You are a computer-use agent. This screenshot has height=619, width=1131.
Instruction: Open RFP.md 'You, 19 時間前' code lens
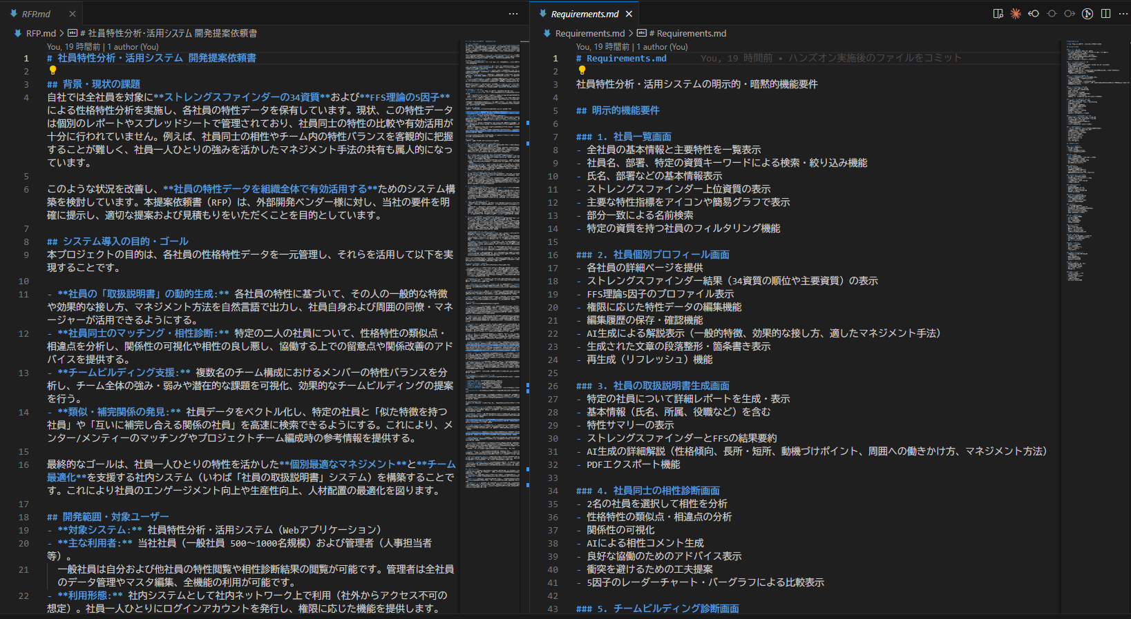click(x=74, y=47)
